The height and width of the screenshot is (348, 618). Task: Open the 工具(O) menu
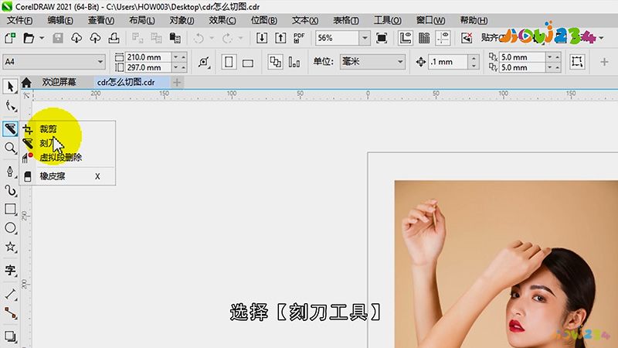[388, 20]
